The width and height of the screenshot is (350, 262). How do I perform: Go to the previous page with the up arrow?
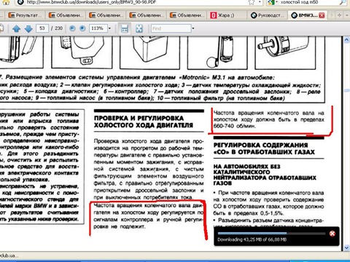click(x=16, y=28)
